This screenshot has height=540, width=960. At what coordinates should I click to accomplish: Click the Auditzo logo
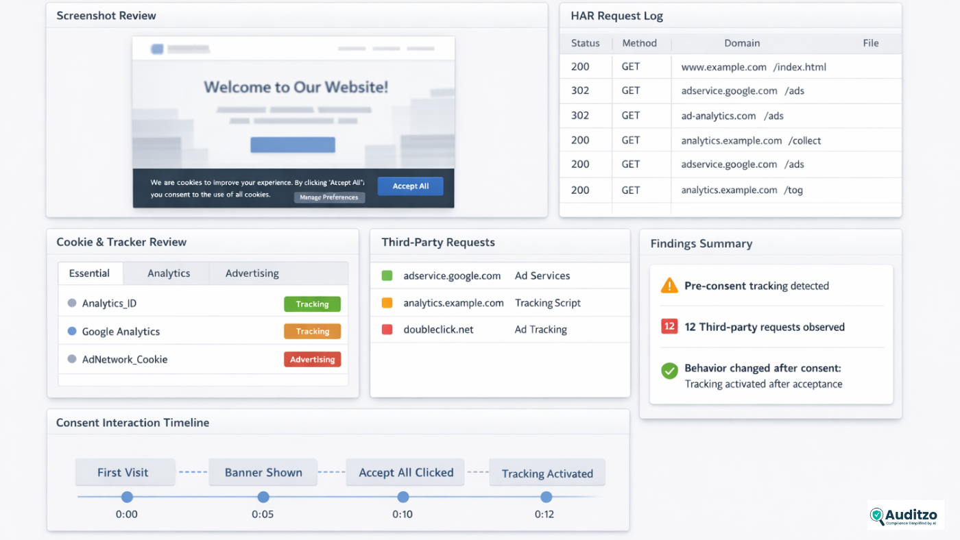(905, 515)
